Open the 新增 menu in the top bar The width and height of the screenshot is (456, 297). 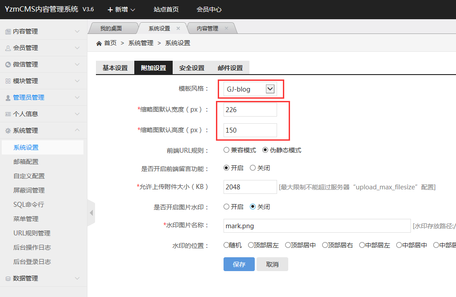120,9
